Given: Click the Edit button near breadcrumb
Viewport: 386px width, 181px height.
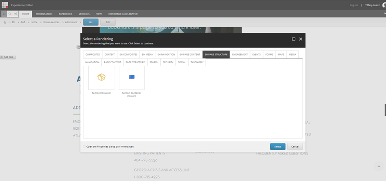Looking at the screenshot, I should [x=108, y=22].
